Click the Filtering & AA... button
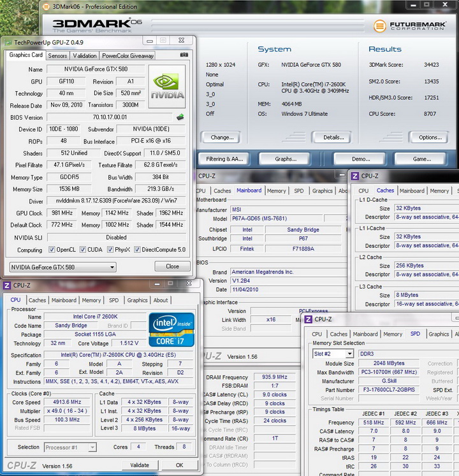 (x=224, y=159)
